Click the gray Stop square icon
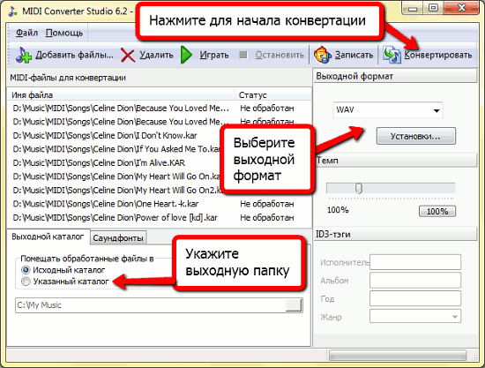485x368 pixels. pos(243,55)
